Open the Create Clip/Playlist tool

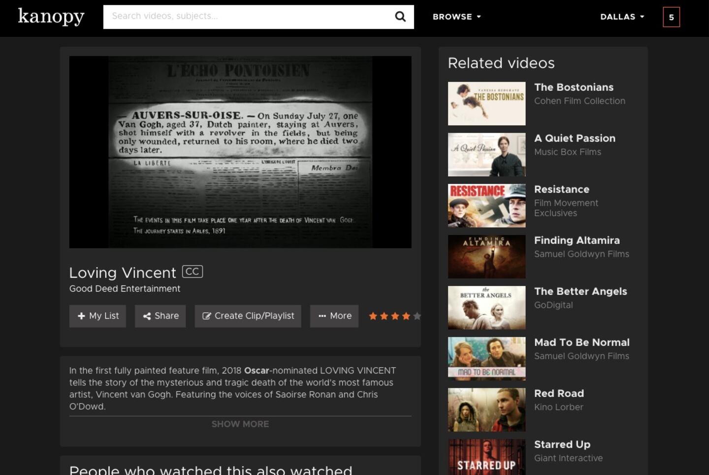(x=248, y=316)
